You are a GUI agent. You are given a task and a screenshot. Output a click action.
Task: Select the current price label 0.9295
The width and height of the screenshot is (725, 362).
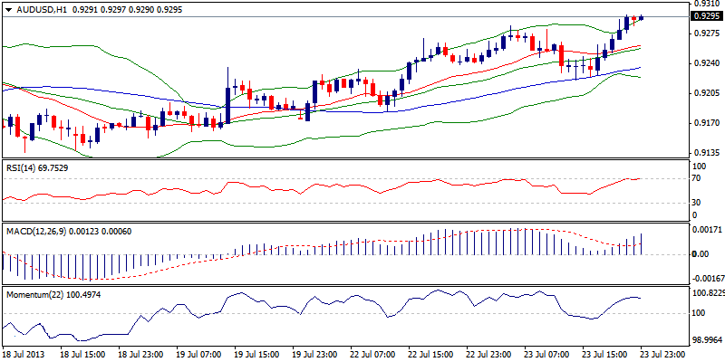pyautogui.click(x=703, y=16)
